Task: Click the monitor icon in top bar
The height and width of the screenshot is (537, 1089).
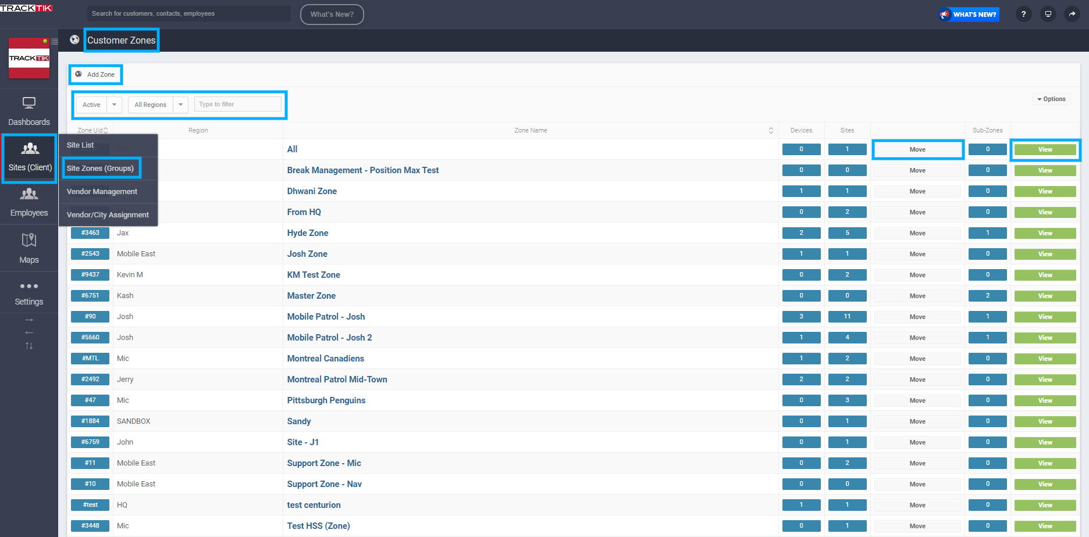Action: coord(1048,14)
